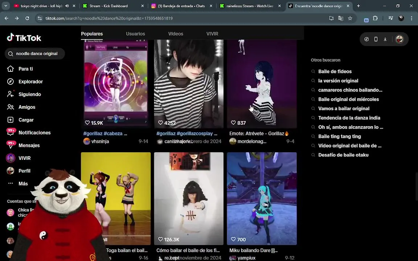This screenshot has height=261, width=418.
Task: Open browser extensions puzzle icon
Action: tap(375, 18)
